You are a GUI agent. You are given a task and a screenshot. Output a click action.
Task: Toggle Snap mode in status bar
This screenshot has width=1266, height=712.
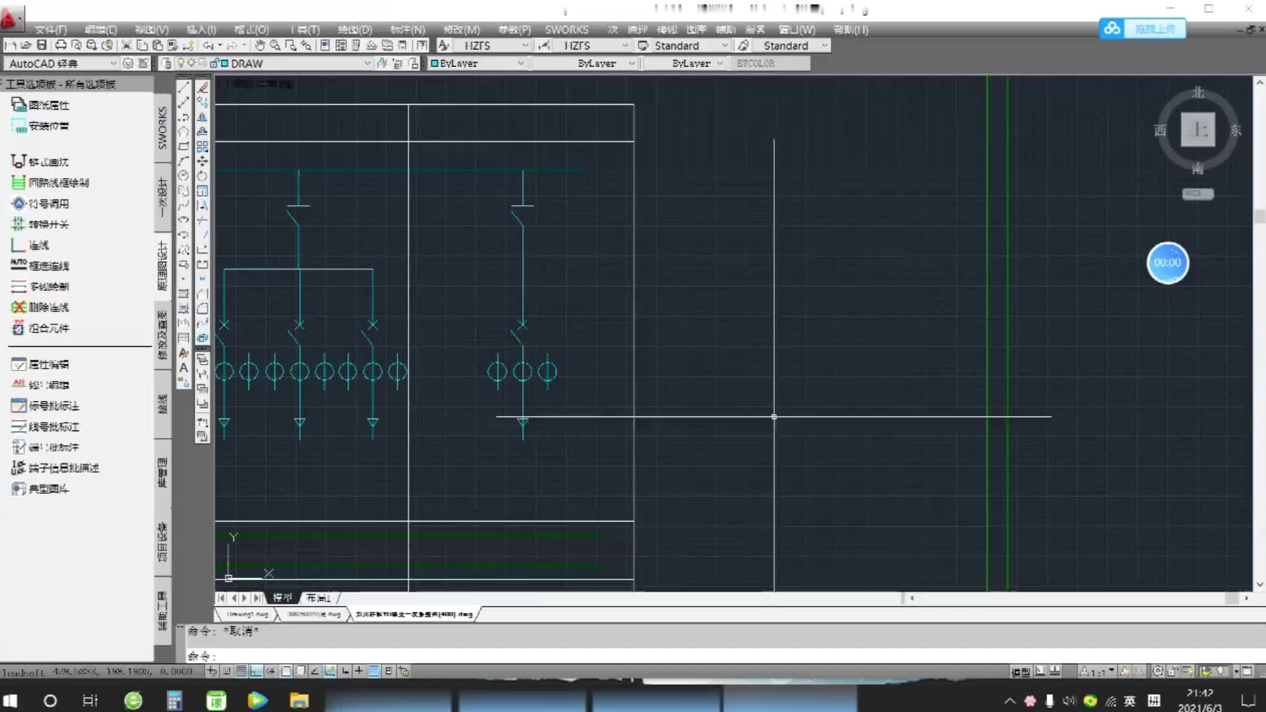point(226,671)
